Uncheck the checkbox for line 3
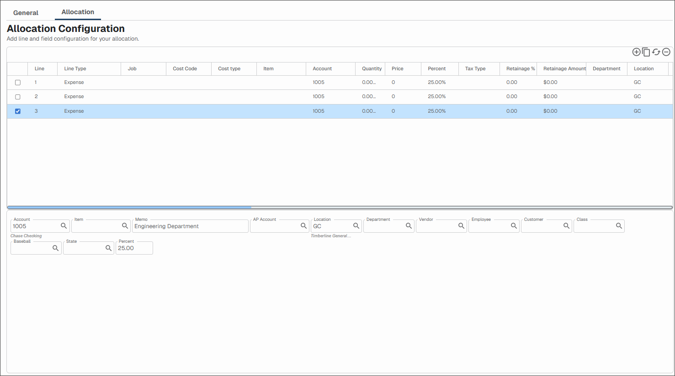The width and height of the screenshot is (675, 376). (x=18, y=111)
